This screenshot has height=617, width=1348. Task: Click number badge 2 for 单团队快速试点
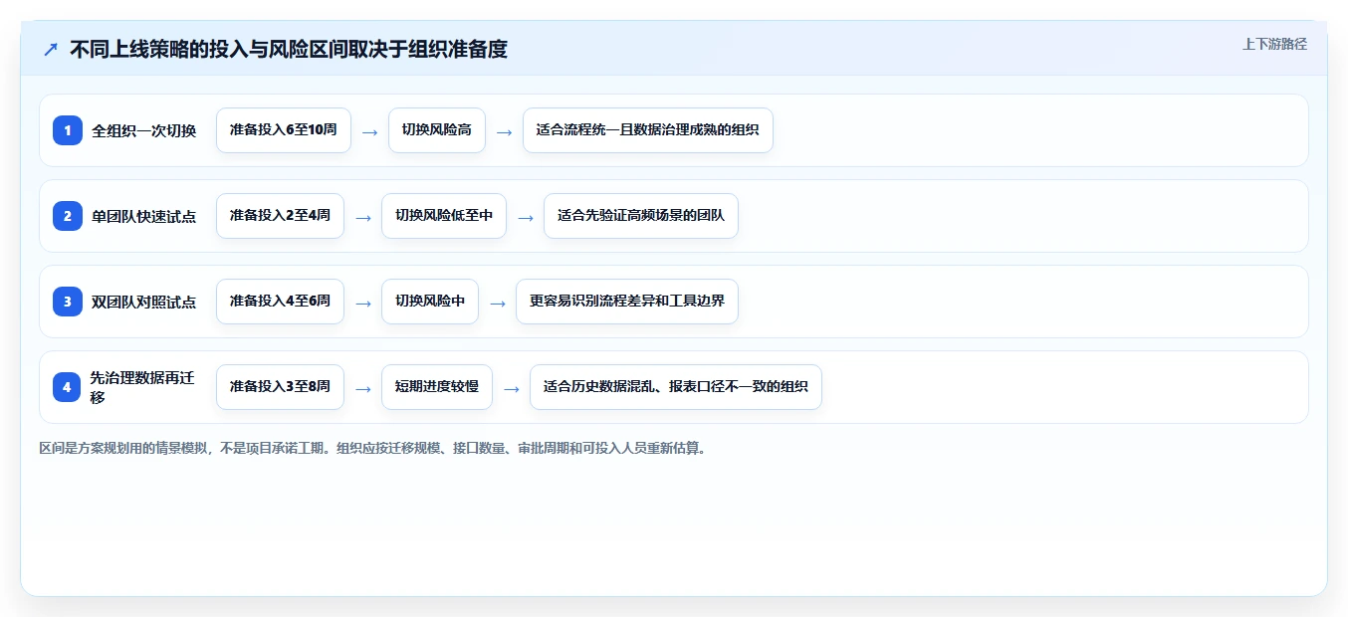(x=68, y=216)
